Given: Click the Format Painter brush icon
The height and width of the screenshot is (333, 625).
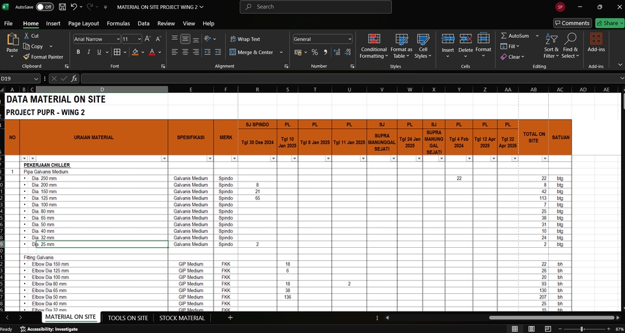Looking at the screenshot, I should (x=27, y=57).
